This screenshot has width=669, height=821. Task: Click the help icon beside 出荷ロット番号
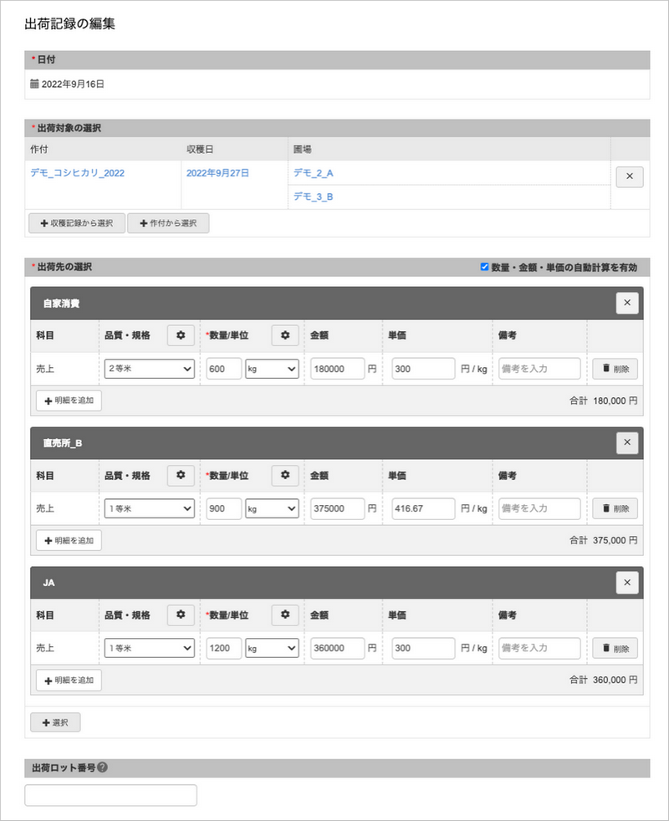pyautogui.click(x=102, y=767)
